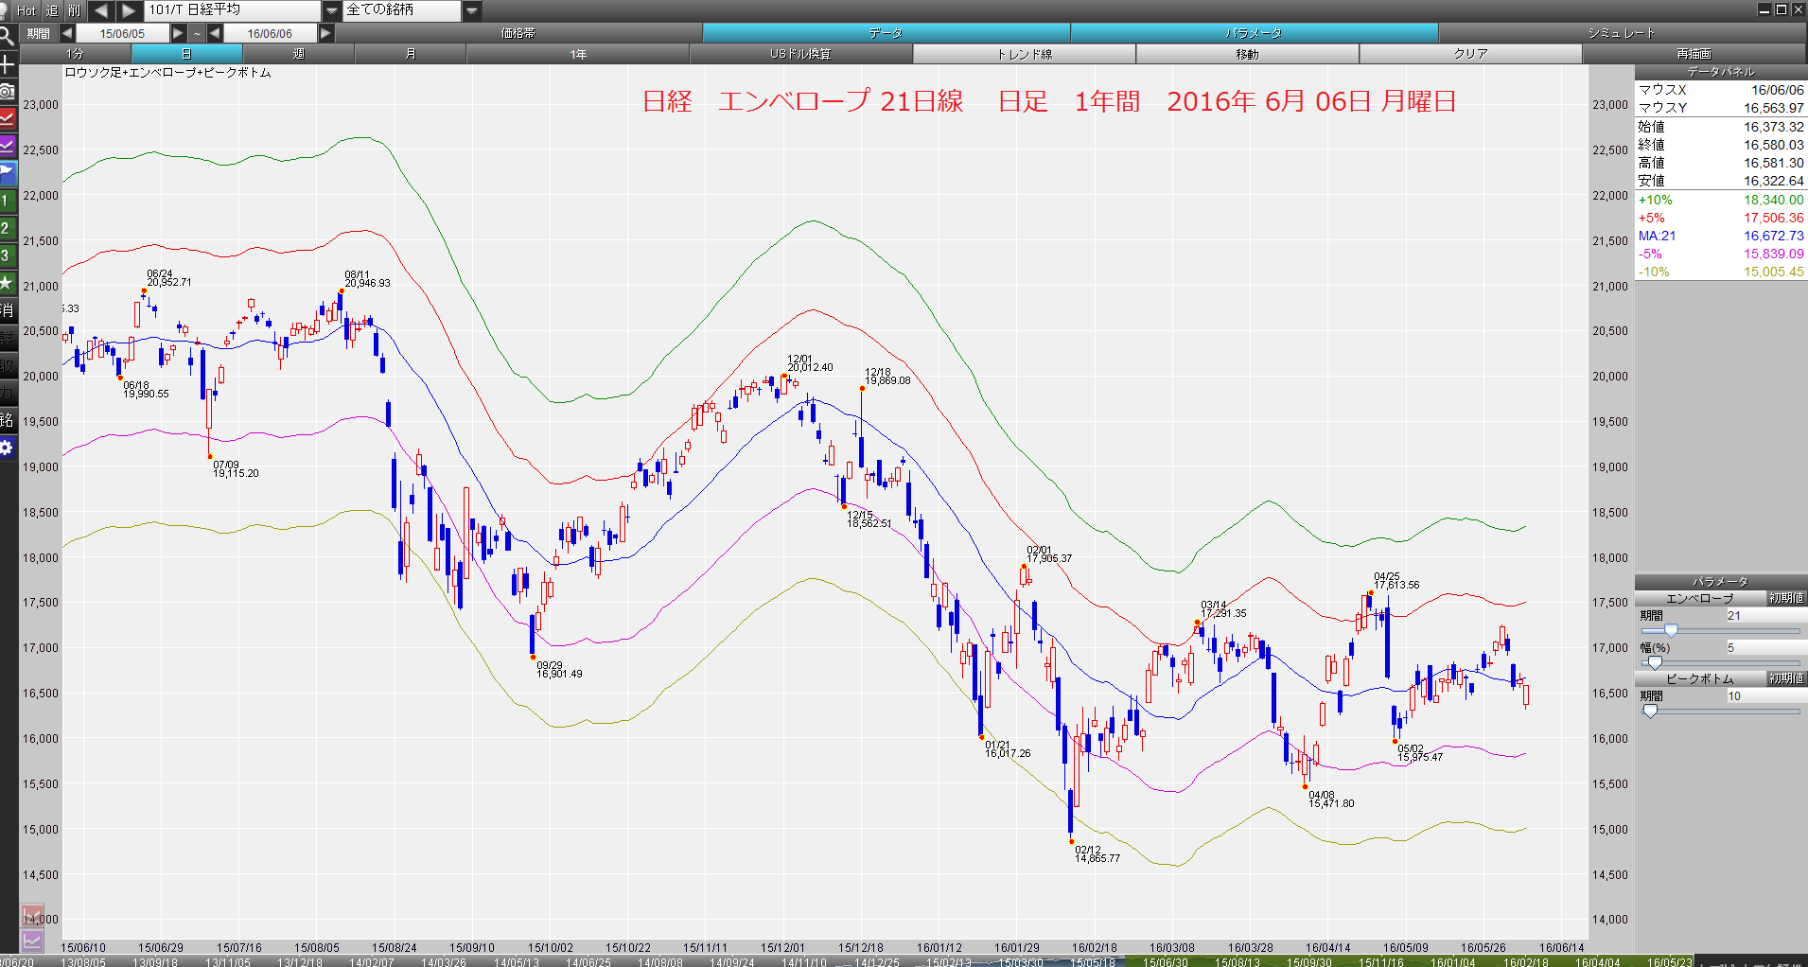Screen dimensions: 1808x967
Task: Click the クリア button
Action: [1470, 54]
